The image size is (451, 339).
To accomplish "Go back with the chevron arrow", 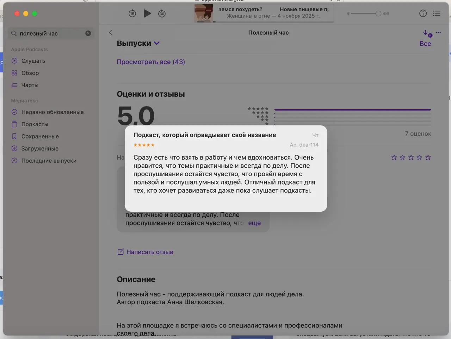I will (111, 32).
